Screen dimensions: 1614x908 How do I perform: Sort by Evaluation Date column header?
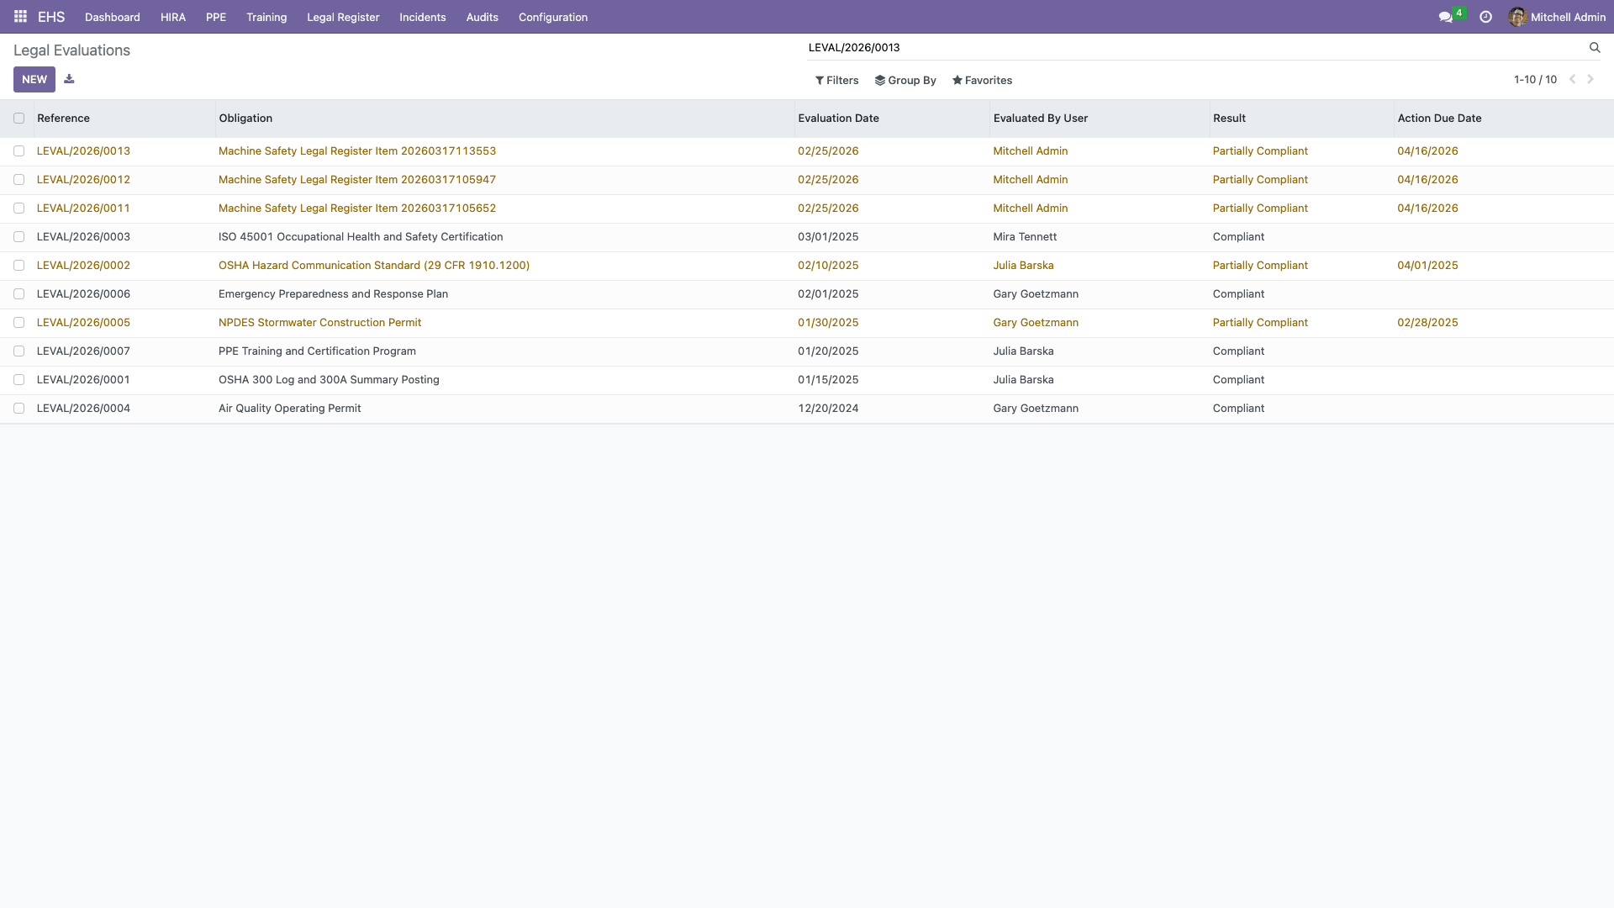click(838, 119)
